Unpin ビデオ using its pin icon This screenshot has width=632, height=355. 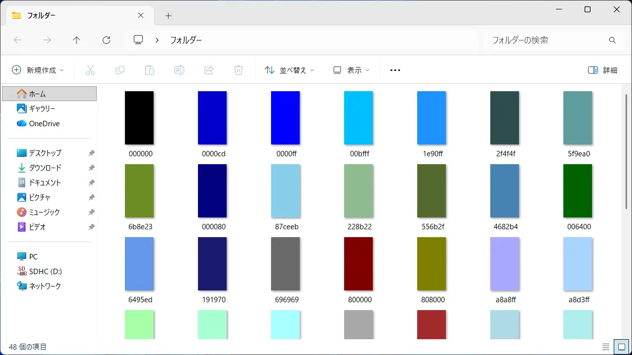[91, 227]
